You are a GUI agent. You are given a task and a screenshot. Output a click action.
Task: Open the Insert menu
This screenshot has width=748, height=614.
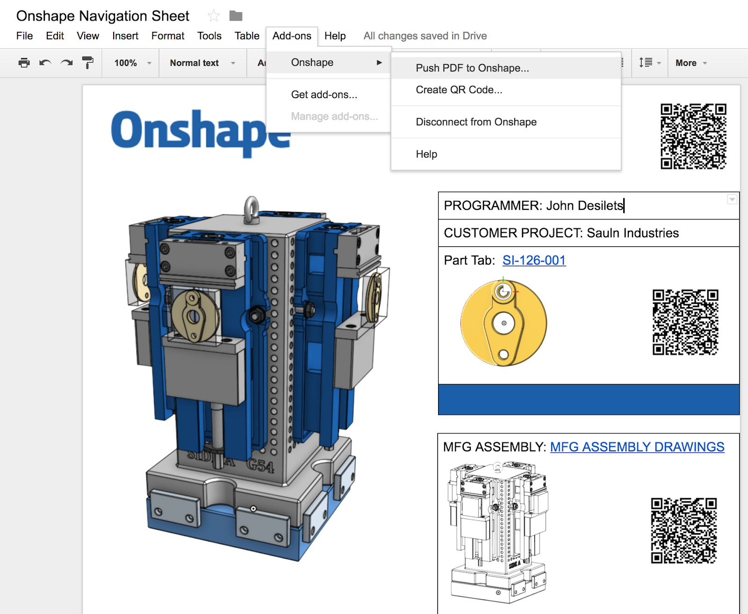click(x=125, y=36)
